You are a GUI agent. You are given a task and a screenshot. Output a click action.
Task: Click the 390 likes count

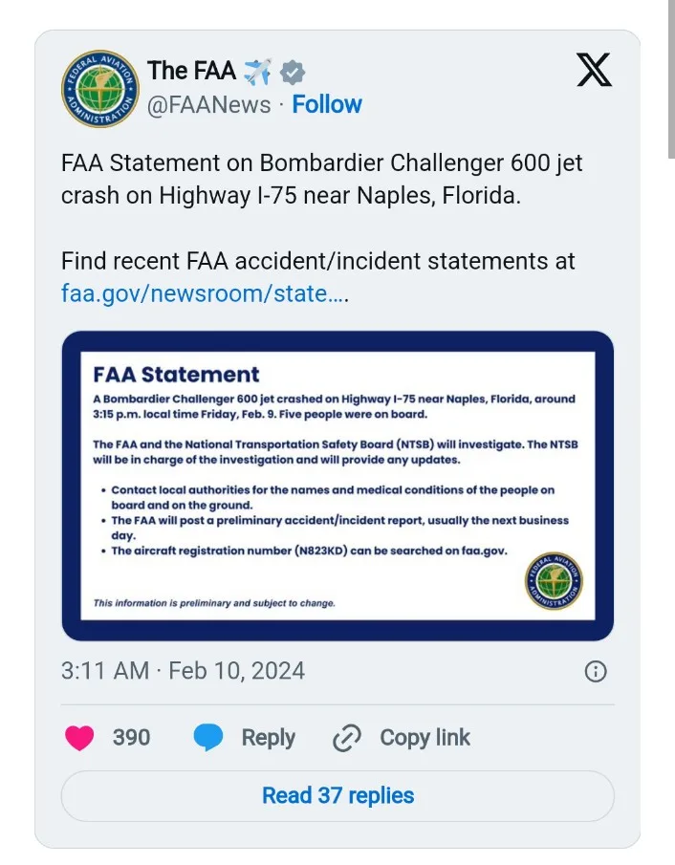click(131, 738)
